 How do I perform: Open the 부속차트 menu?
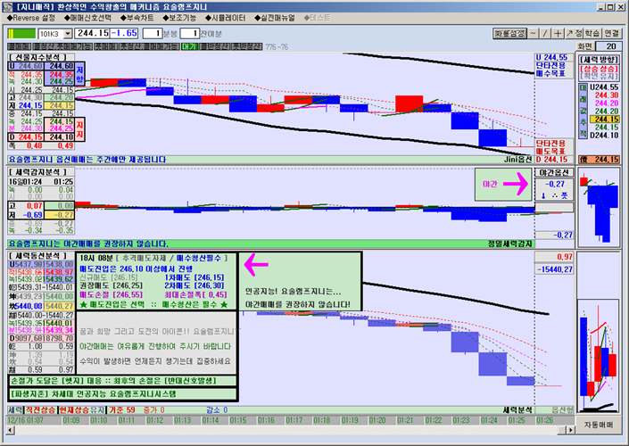click(x=137, y=18)
